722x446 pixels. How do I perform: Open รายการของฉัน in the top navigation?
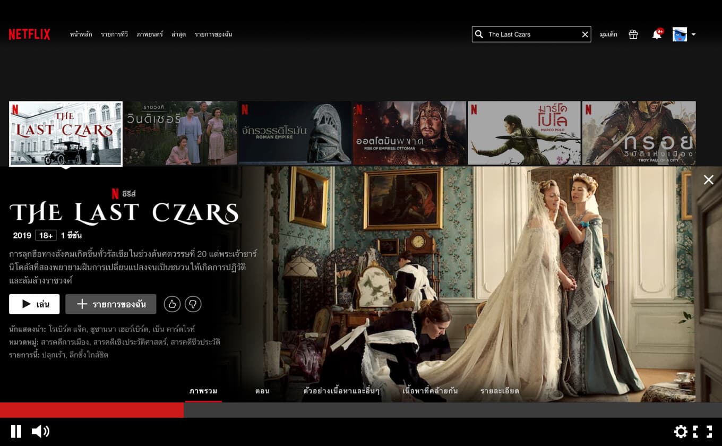click(x=213, y=35)
